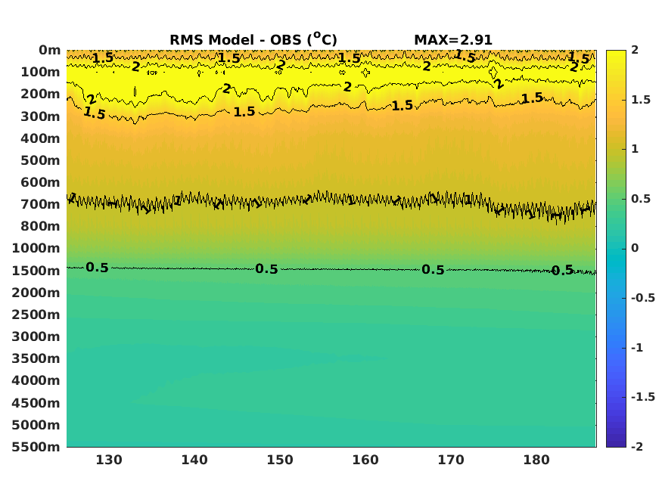662x496 pixels.
Task: Click the '200m' depth axis label
Action: (40, 94)
